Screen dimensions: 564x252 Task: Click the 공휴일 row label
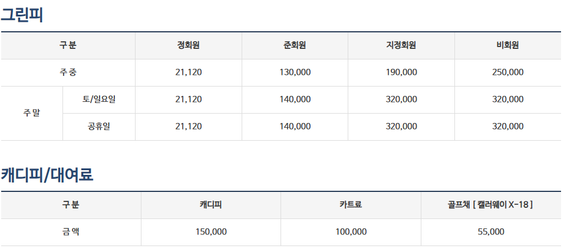[99, 127]
